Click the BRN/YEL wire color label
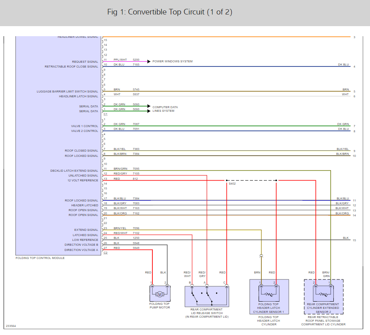Screen dimensions: 370x335 coord(120,228)
